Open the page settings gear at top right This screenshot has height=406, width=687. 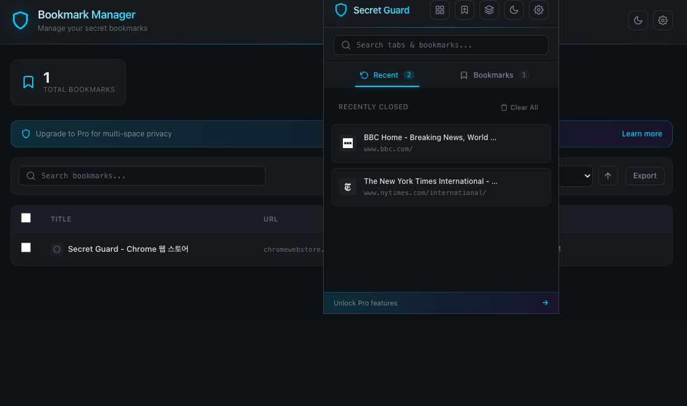pyautogui.click(x=662, y=20)
